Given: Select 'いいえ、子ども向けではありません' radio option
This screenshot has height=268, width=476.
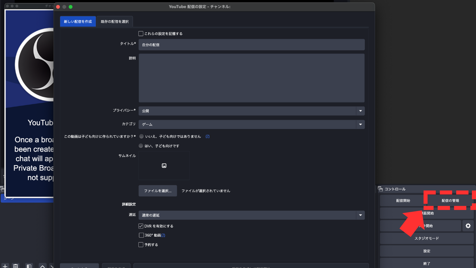Looking at the screenshot, I should tap(141, 136).
